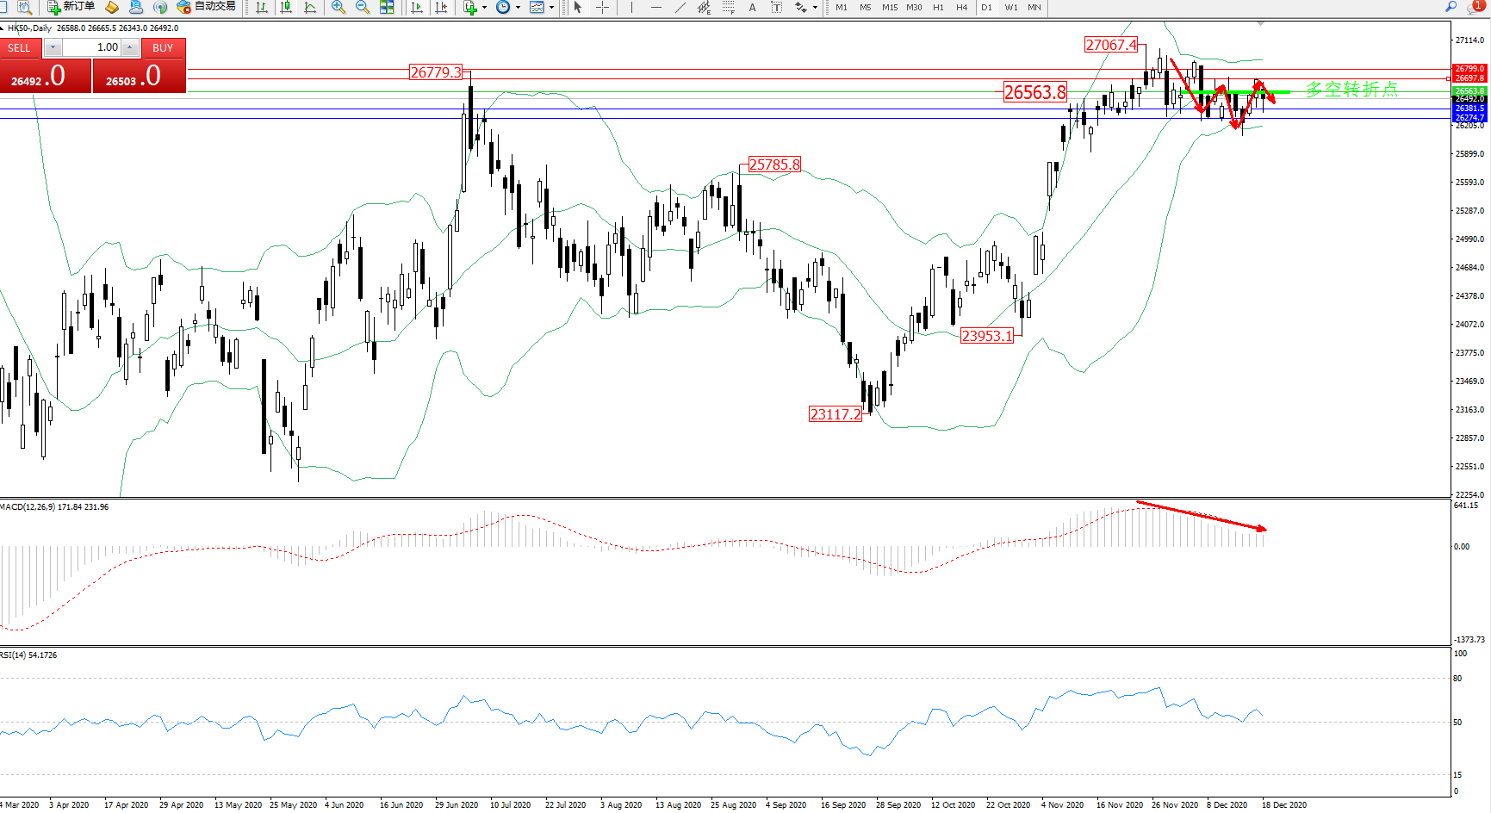
Task: Click the New Order (新订单) button
Action: [x=71, y=7]
